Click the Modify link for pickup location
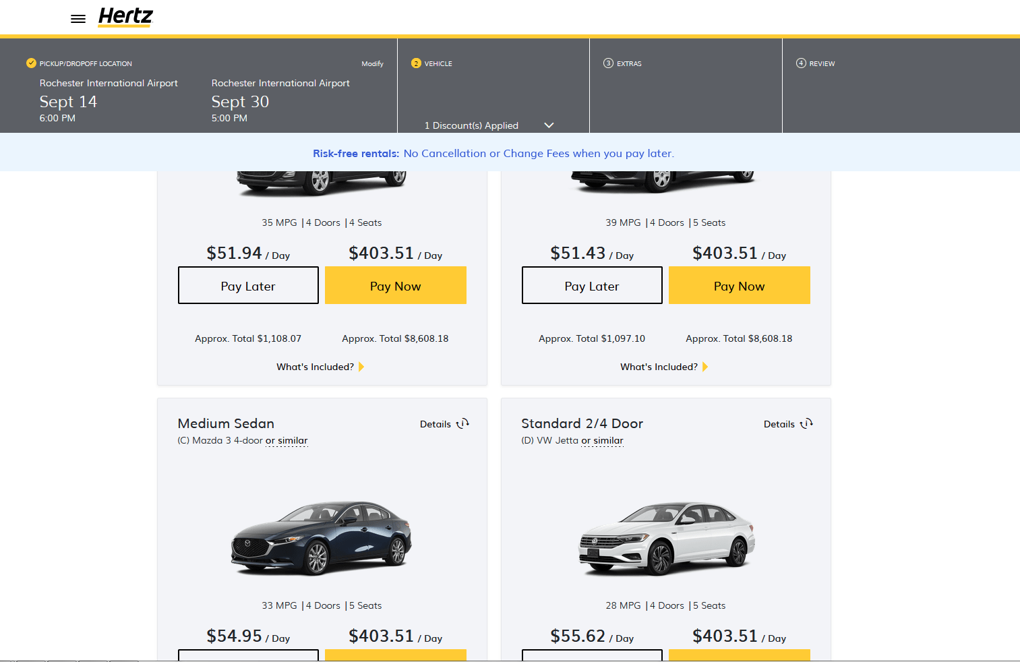This screenshot has height=662, width=1020. (x=372, y=63)
